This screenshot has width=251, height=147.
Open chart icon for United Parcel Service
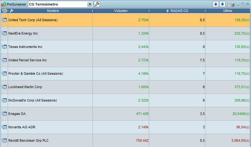tap(4, 60)
